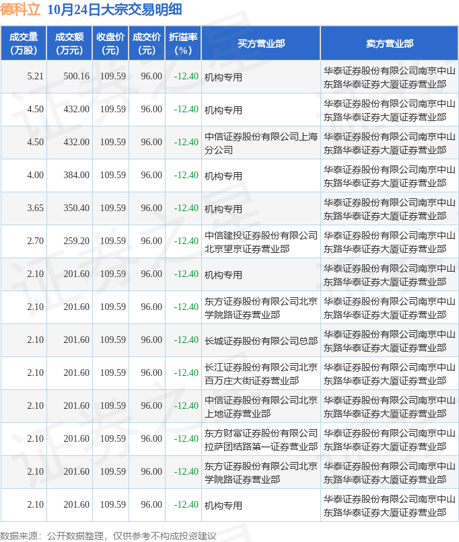
Task: Select buyer 东方财富证券拉萨团结路第一证券营业部
Action: (x=260, y=439)
